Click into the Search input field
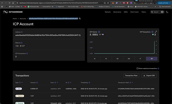This screenshot has width=172, height=104. point(157,12)
